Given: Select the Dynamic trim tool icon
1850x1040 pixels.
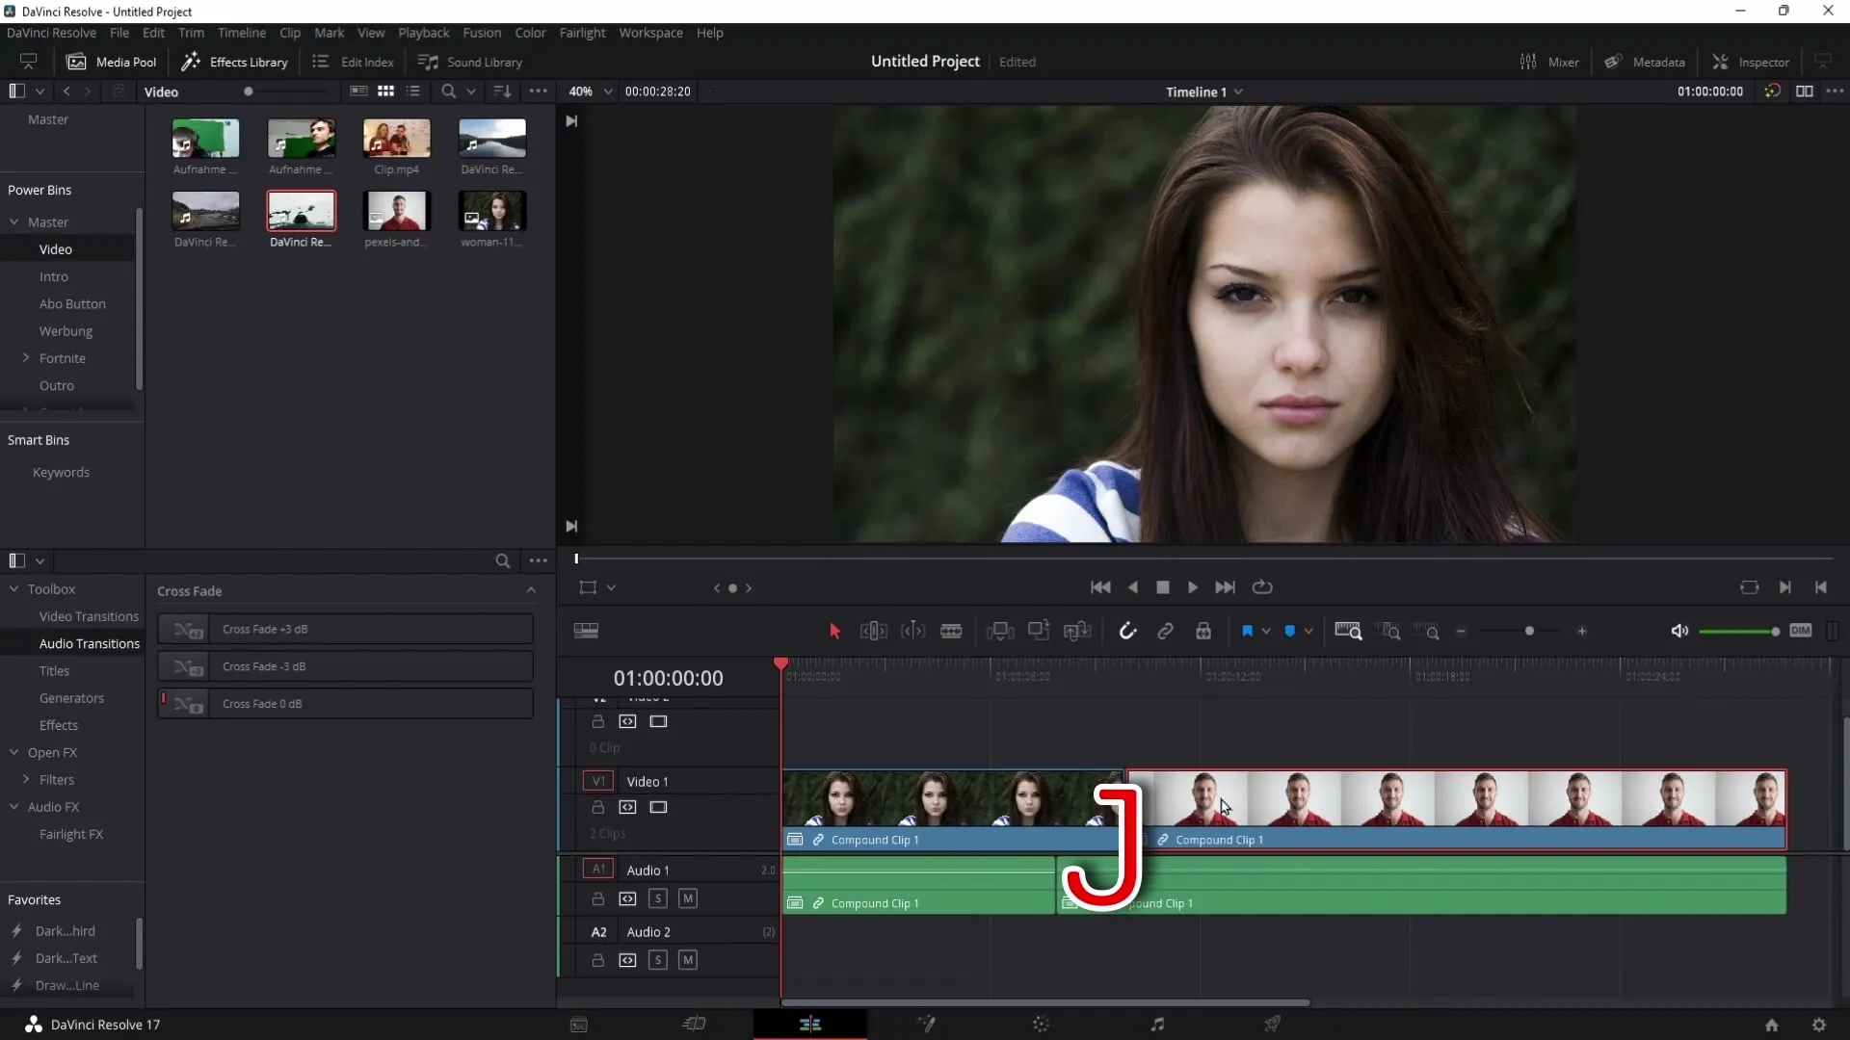Looking at the screenshot, I should (913, 631).
